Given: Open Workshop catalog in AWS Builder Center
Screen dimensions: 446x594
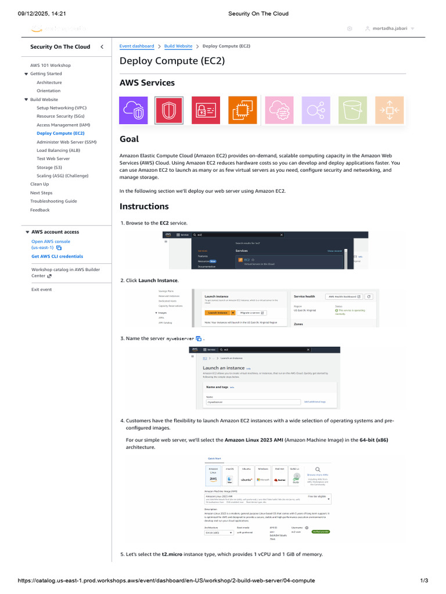Looking at the screenshot, I should click(66, 273).
